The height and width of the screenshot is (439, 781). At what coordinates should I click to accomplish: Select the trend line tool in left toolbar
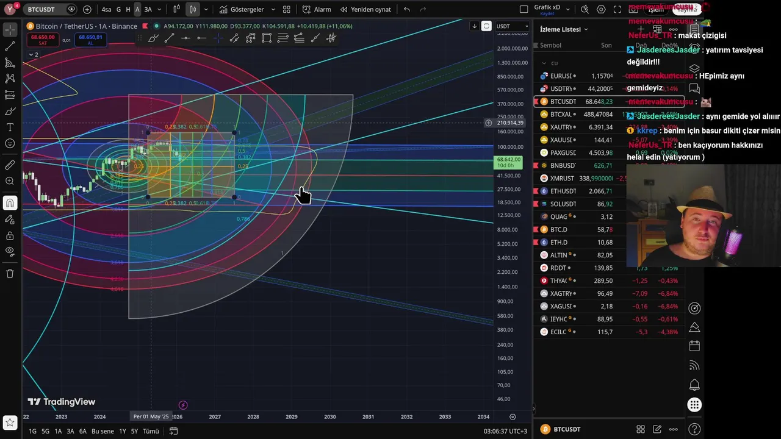(10, 46)
